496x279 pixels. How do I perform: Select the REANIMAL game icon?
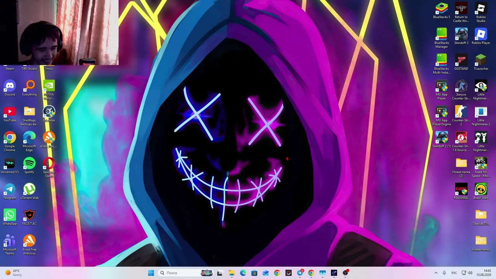click(x=461, y=192)
